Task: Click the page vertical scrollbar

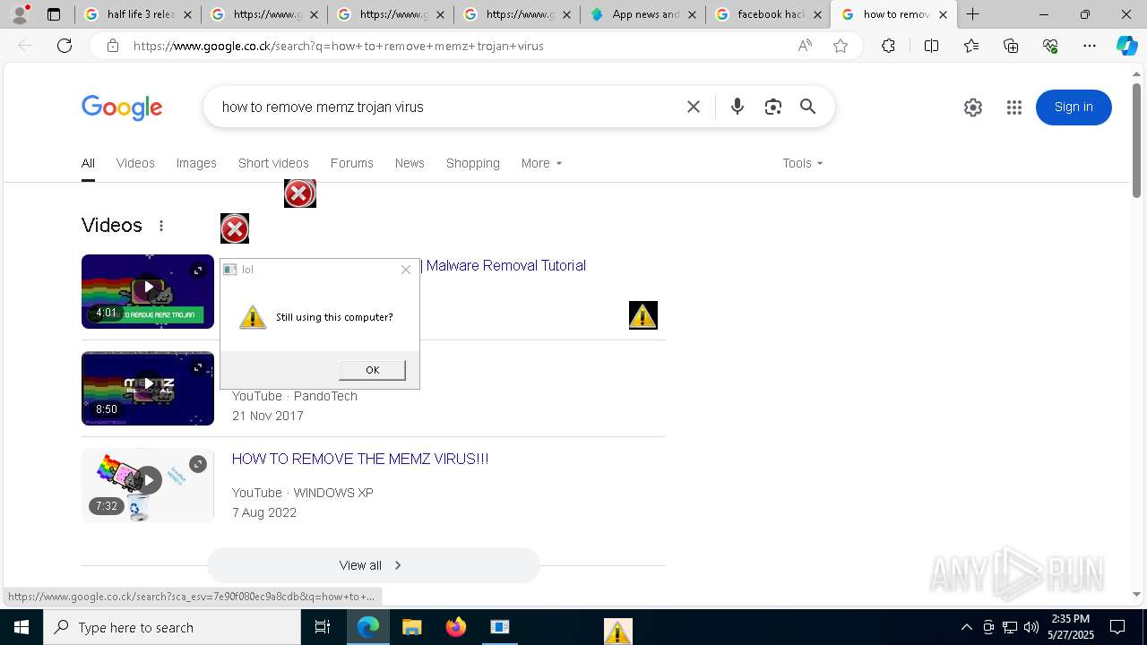Action: pyautogui.click(x=1136, y=139)
